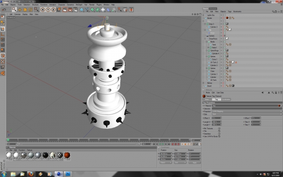Click the Offset X value field
Screen dimensions: 283x177
point(216,118)
